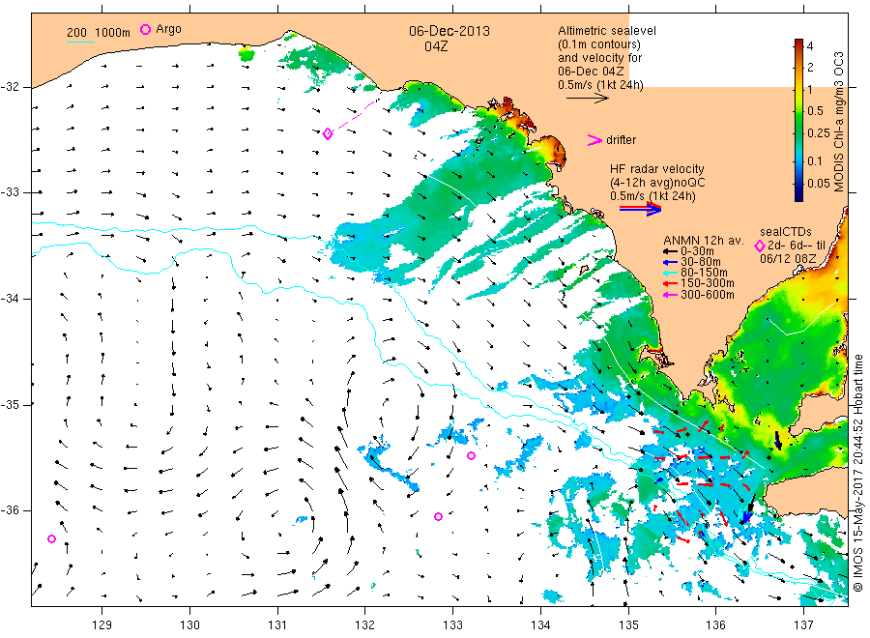This screenshot has width=870, height=638.
Task: Click the colorbar tick label 0.5
Action: 815,111
